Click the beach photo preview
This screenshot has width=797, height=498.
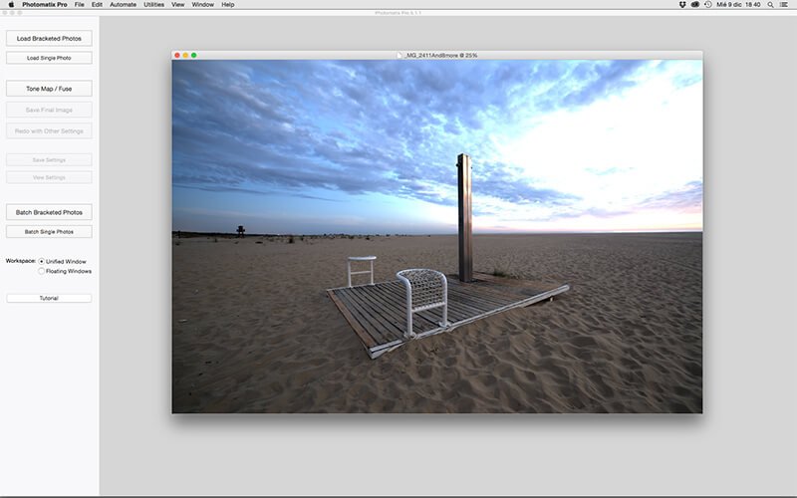(x=437, y=236)
